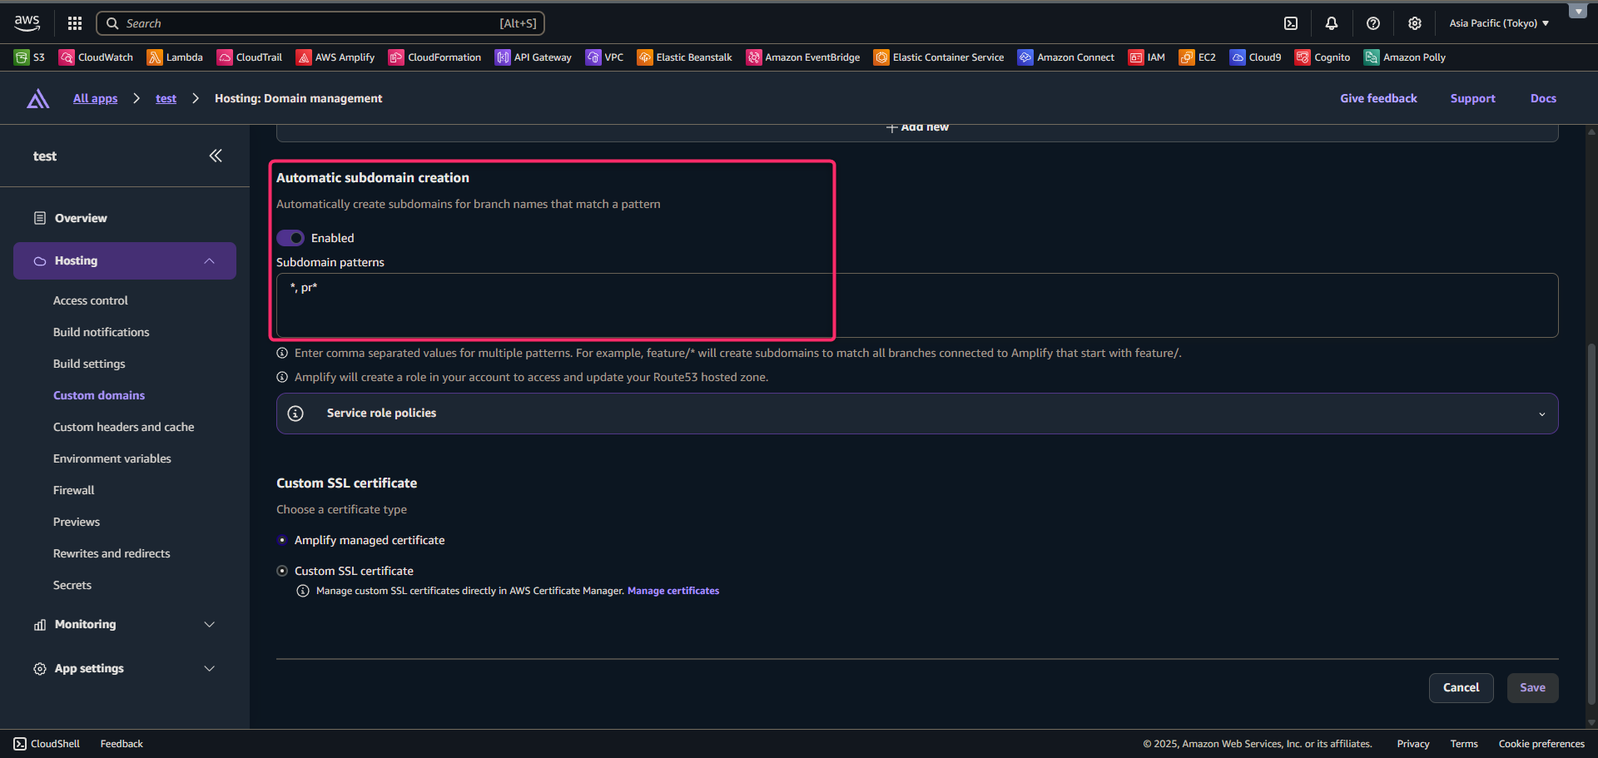Open Firewall page
The width and height of the screenshot is (1598, 758).
pyautogui.click(x=74, y=490)
